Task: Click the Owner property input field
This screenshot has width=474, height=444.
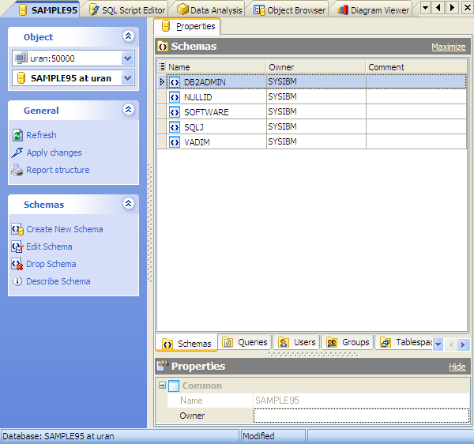Action: [x=359, y=416]
